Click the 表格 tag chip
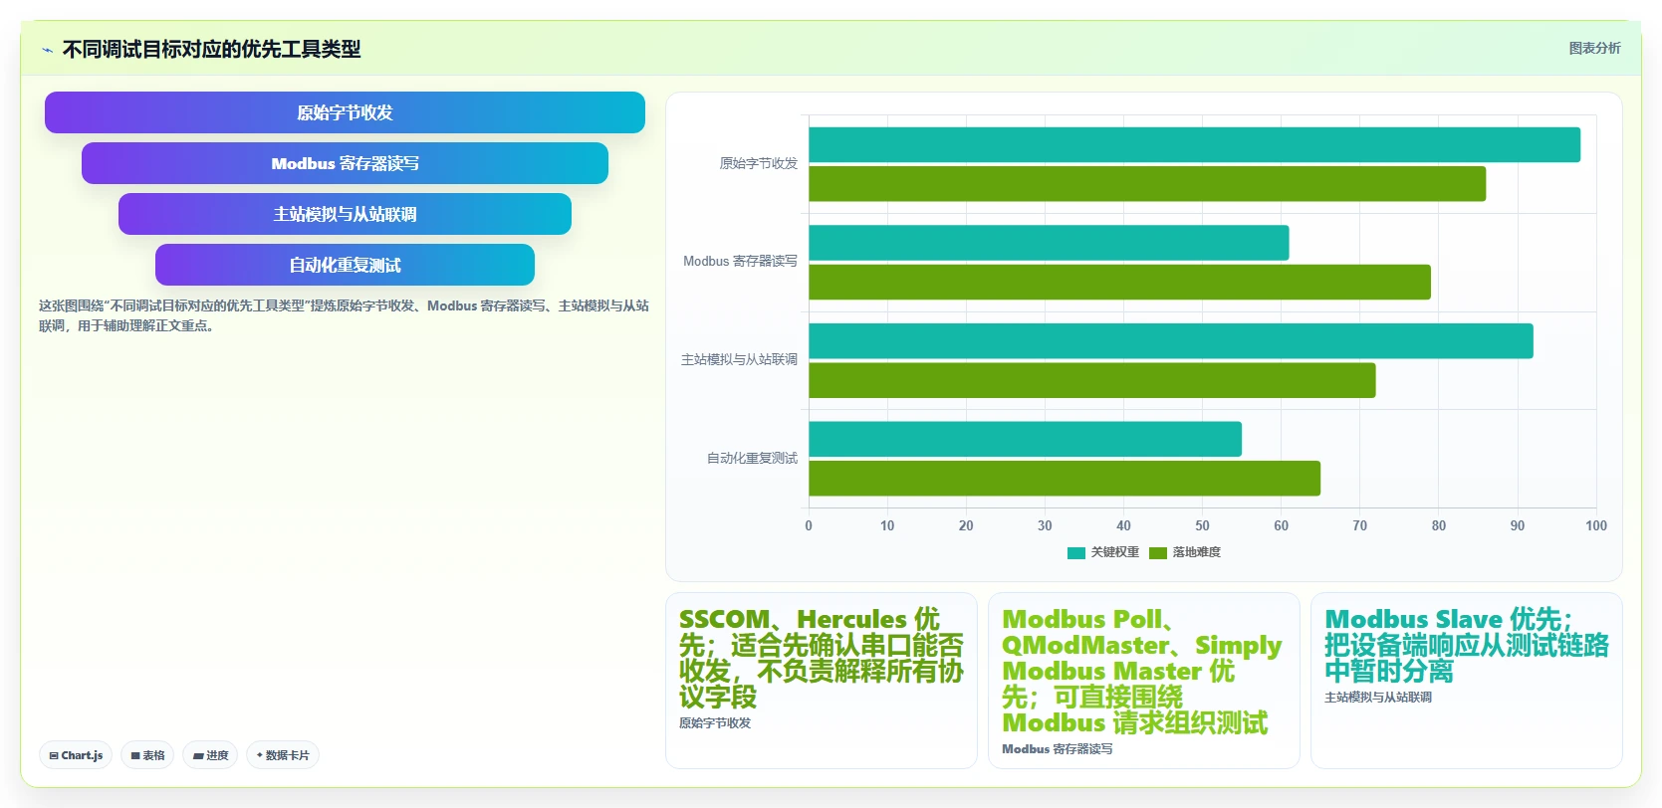Image resolution: width=1662 pixels, height=808 pixels. coord(147,755)
